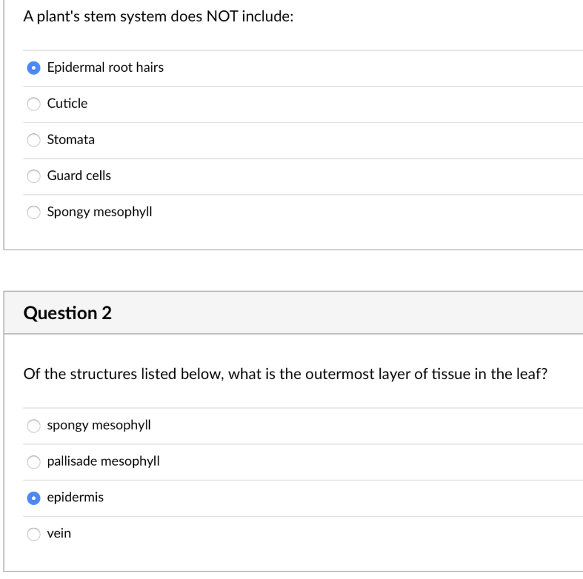Click the outermost layer of tissue question text

point(285,374)
